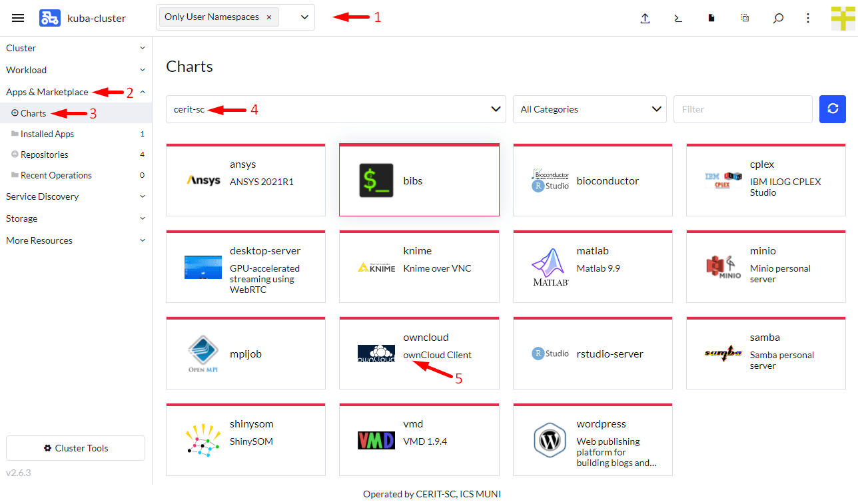Click the import YAML upload icon
This screenshot has width=858, height=502.
click(x=644, y=19)
